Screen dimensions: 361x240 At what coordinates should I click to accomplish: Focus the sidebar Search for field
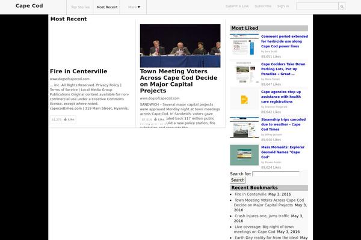tap(276, 174)
